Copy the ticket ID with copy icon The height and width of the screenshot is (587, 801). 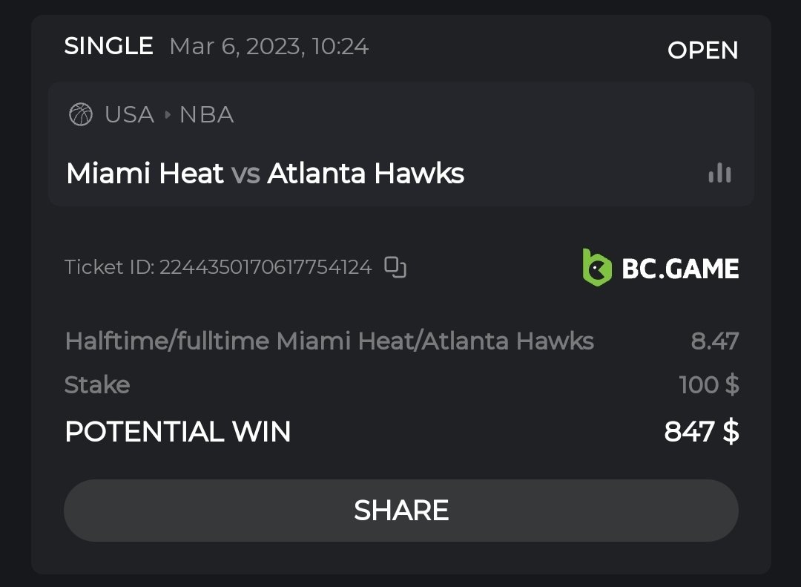(395, 267)
